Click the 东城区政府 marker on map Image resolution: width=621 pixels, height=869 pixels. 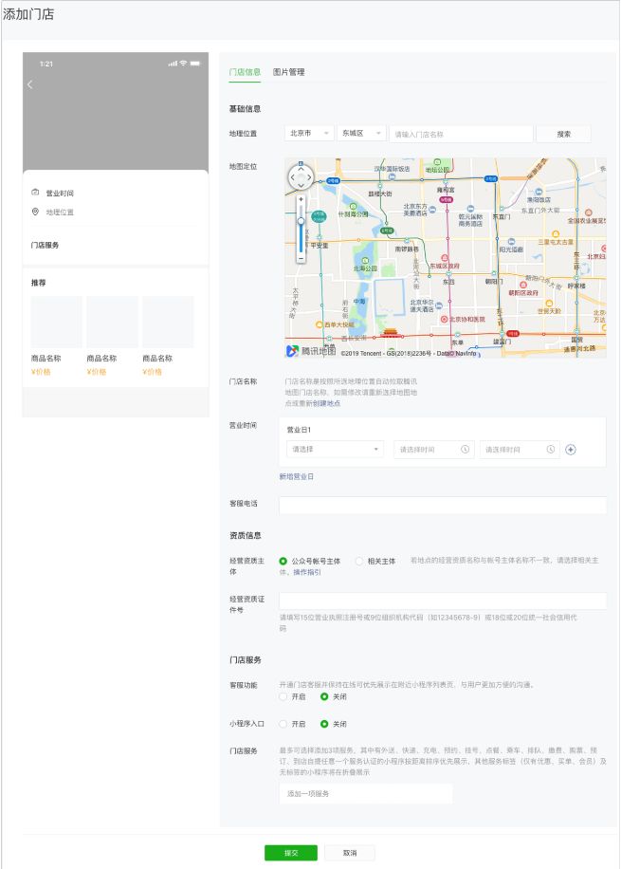tap(445, 258)
